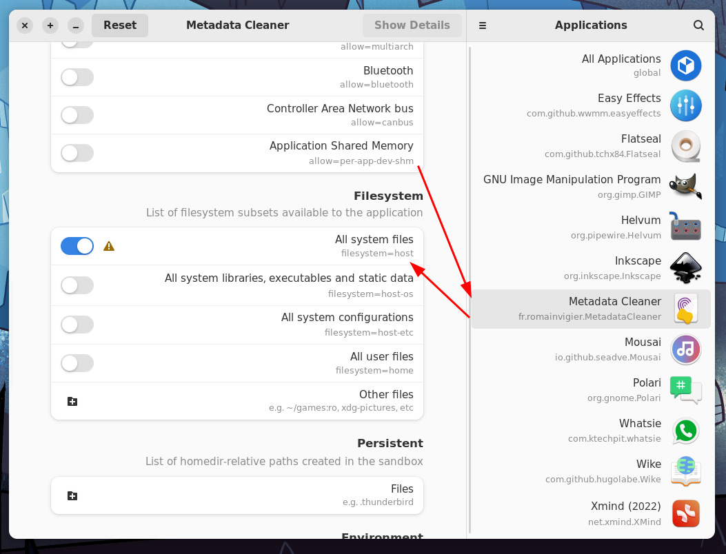Click the com.github.tchx84.Flatseal identifier text
Screen dimensions: 726x554
coord(603,154)
